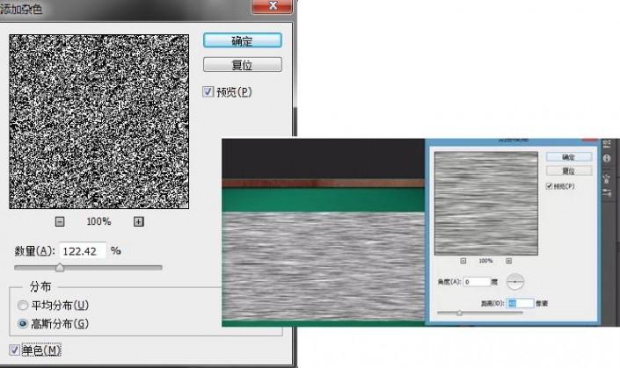620x368 pixels.
Task: Click the motion blur preview thumbnail
Action: [486, 204]
